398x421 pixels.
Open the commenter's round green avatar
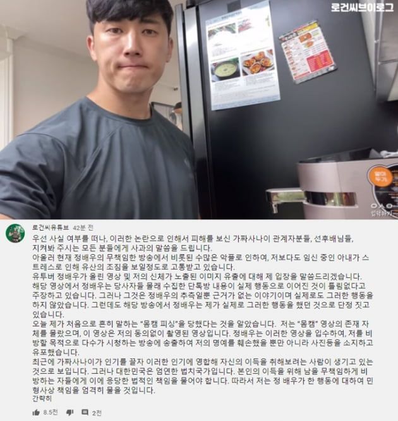coord(15,233)
